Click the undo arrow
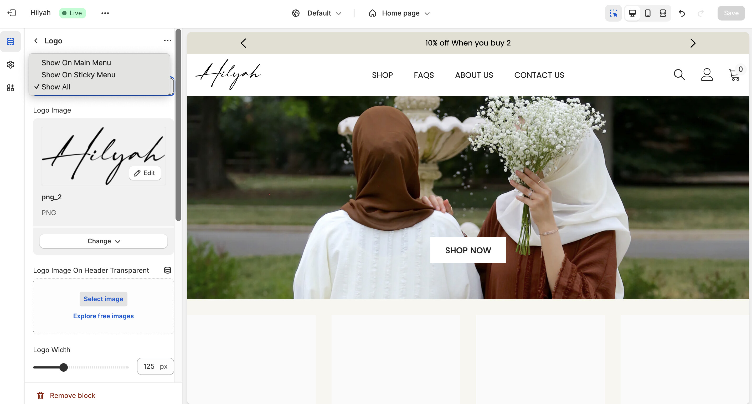 click(682, 13)
